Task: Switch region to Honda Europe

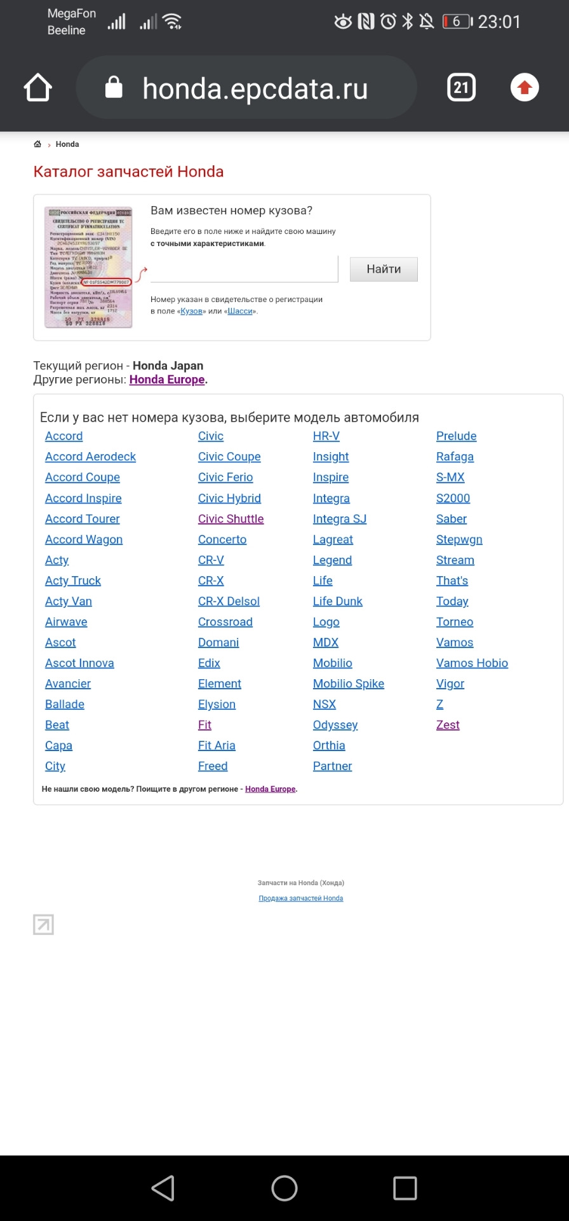Action: click(167, 380)
